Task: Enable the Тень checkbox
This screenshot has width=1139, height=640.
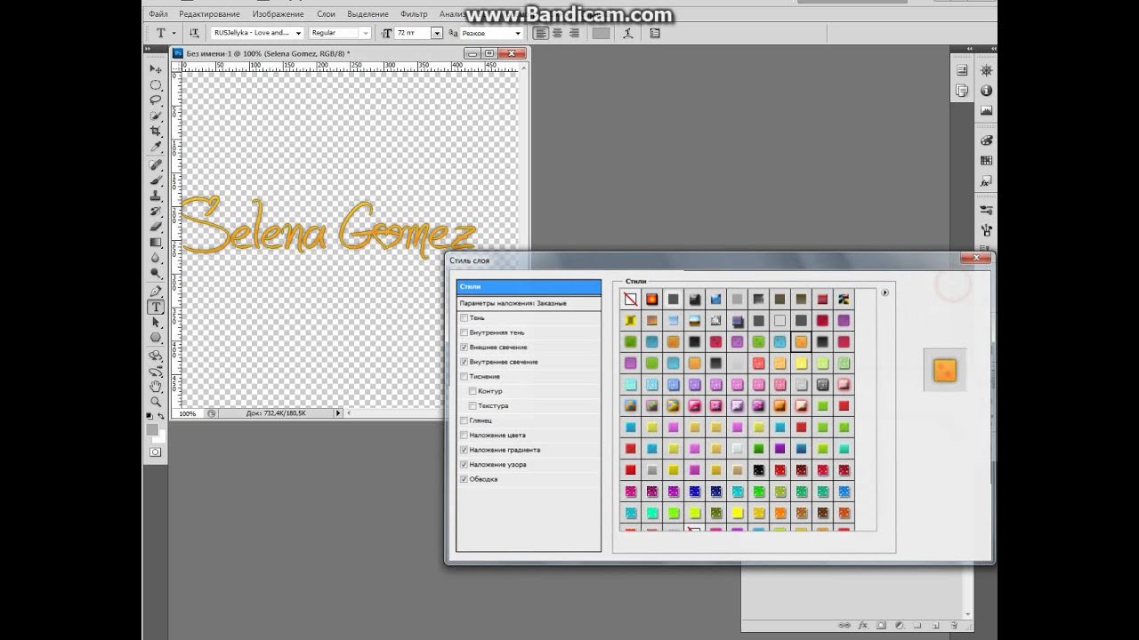Action: [464, 317]
